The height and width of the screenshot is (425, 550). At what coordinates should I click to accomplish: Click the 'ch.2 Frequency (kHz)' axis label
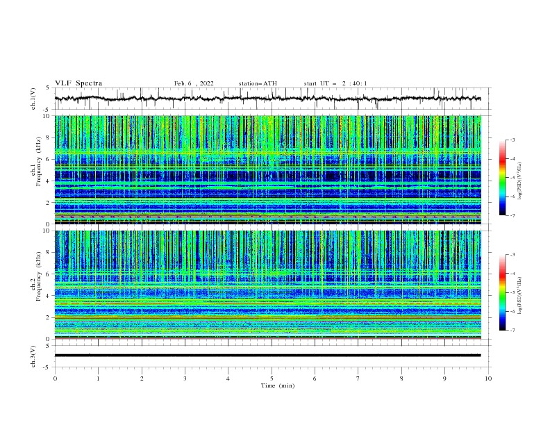[36, 285]
